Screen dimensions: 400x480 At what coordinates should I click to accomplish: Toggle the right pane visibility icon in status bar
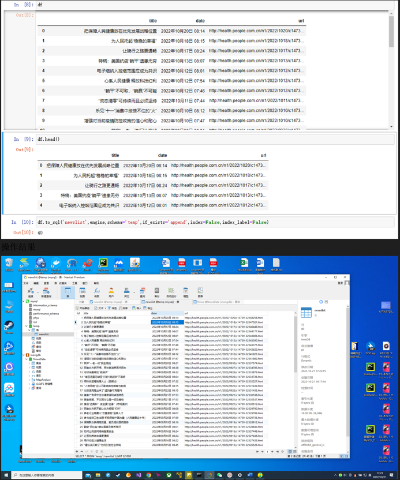click(346, 456)
